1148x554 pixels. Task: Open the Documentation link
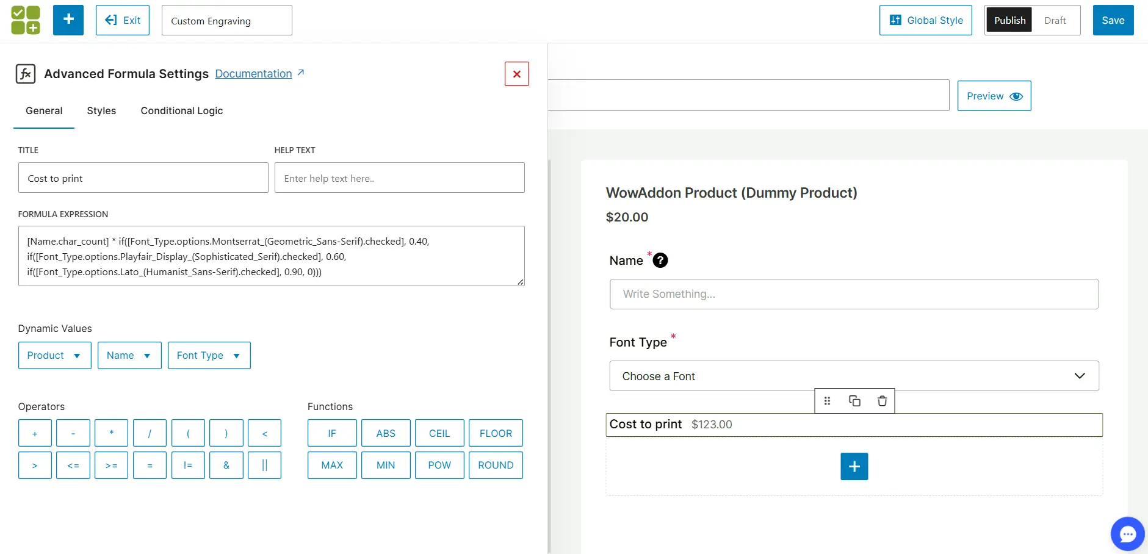253,74
